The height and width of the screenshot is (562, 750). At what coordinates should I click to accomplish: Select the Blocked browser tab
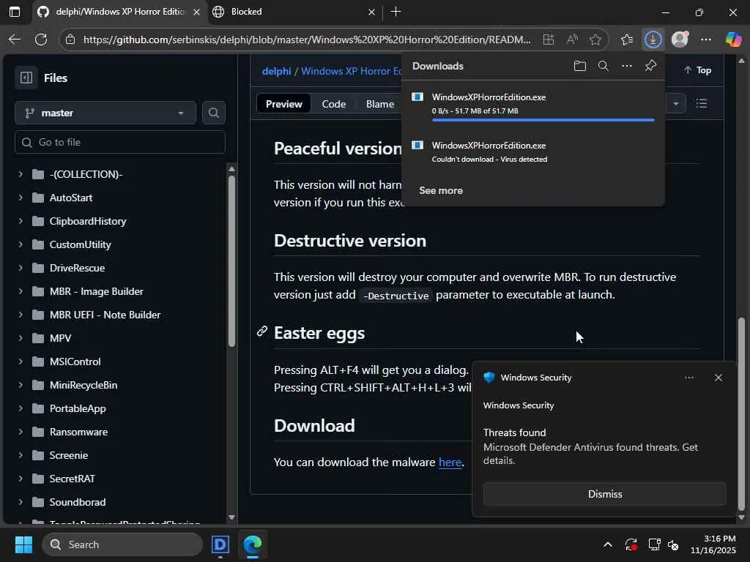pyautogui.click(x=294, y=12)
